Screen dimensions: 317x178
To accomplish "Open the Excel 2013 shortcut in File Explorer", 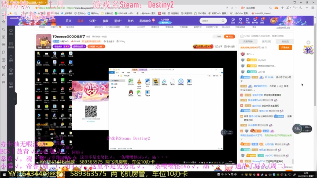I will [x=131, y=82].
